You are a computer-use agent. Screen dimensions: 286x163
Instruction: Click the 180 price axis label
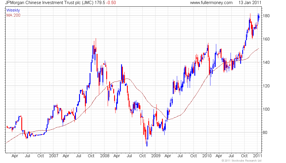click(x=266, y=16)
